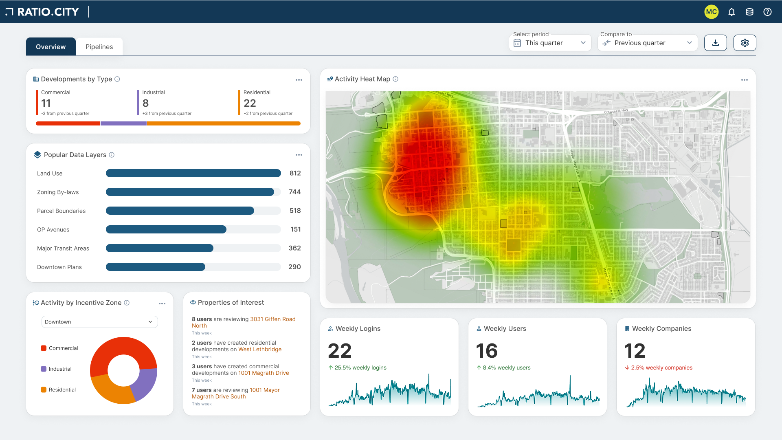Open more options for Activity Heat Map
Image resolution: width=782 pixels, height=440 pixels.
pos(745,80)
